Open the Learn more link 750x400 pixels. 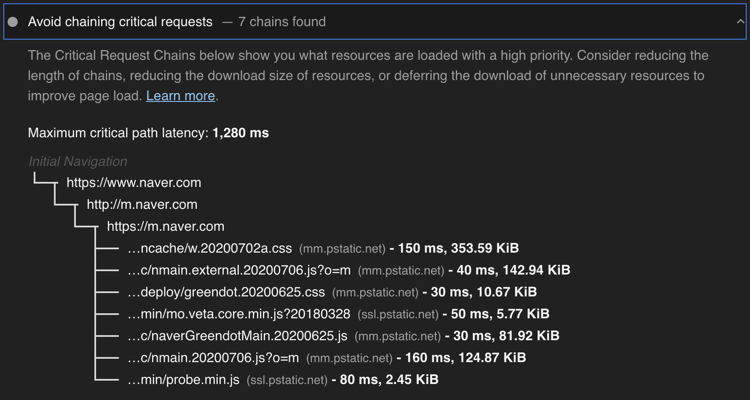(x=180, y=96)
